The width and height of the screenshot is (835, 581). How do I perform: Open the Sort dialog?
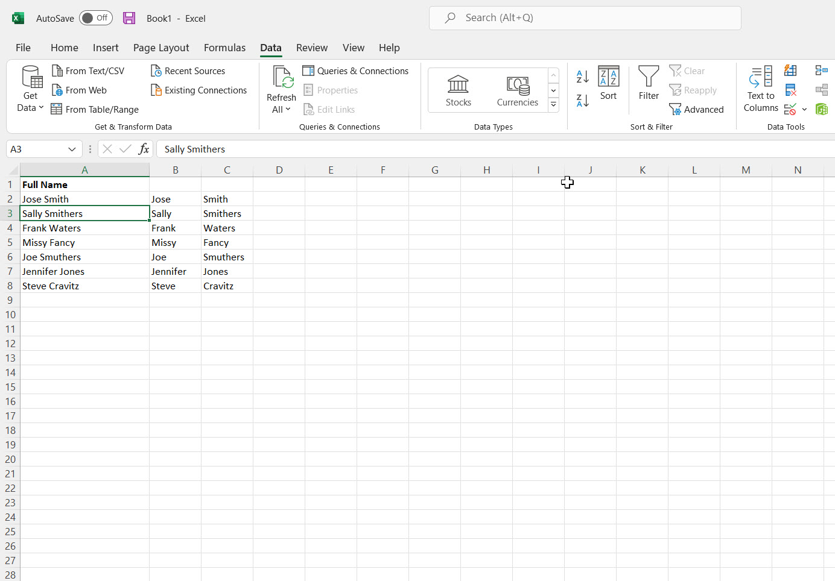click(x=609, y=83)
